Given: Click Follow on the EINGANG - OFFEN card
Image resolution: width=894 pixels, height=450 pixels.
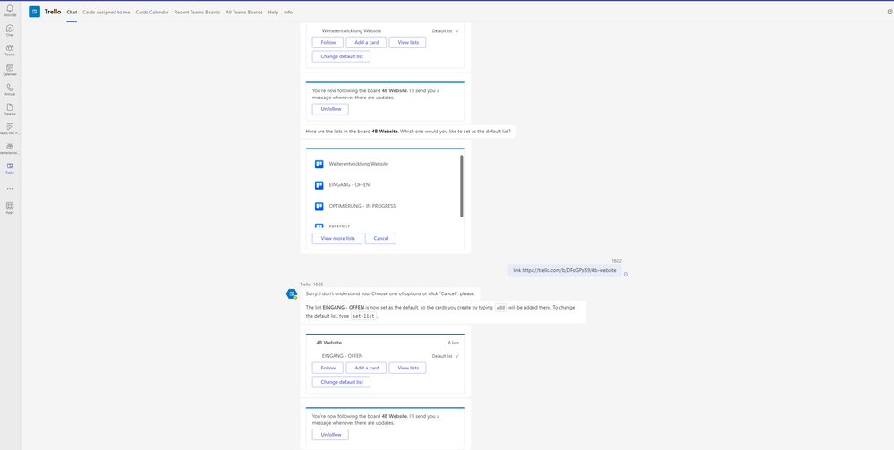Looking at the screenshot, I should pyautogui.click(x=328, y=368).
